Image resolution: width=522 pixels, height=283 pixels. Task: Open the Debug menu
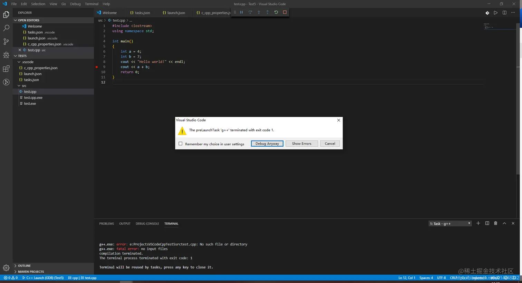[x=75, y=4]
